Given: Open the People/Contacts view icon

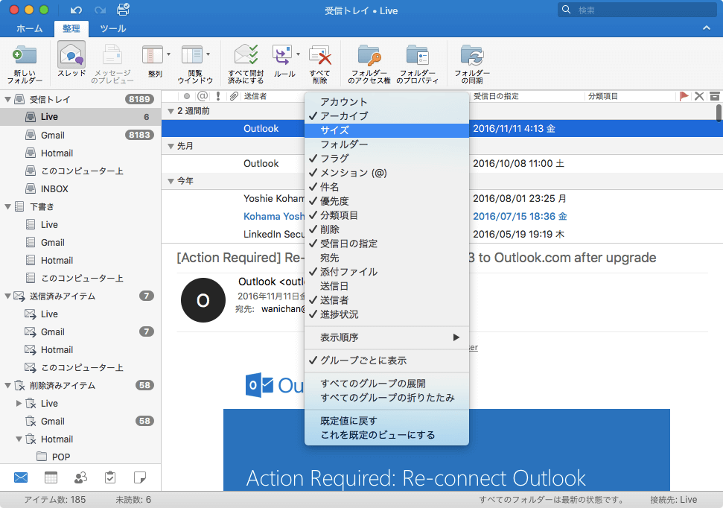Looking at the screenshot, I should (80, 477).
